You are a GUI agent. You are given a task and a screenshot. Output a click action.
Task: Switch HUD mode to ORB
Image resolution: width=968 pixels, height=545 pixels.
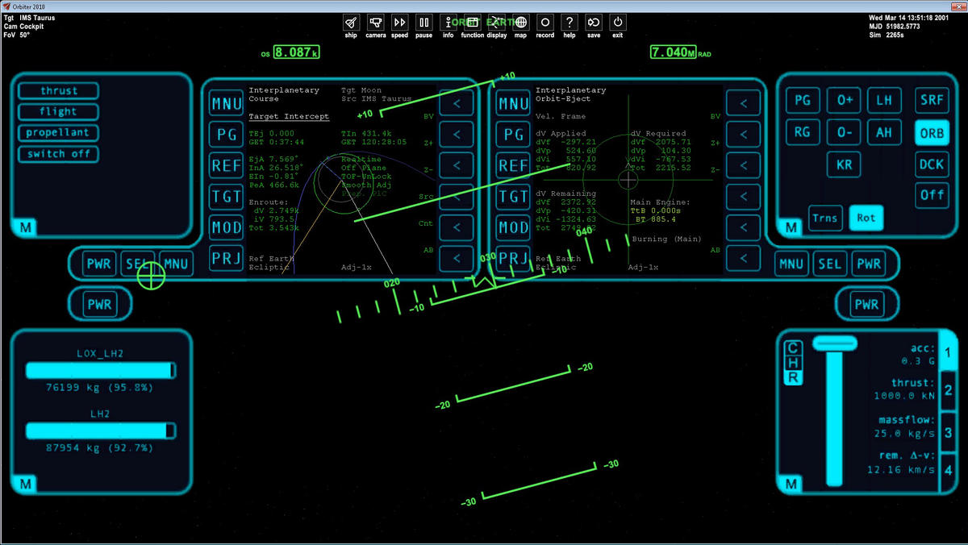point(933,132)
